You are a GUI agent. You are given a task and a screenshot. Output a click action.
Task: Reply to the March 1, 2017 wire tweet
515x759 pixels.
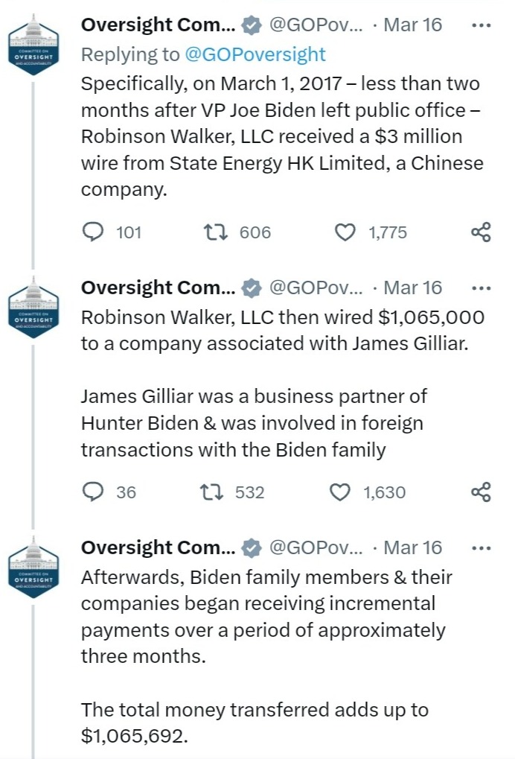(x=92, y=232)
